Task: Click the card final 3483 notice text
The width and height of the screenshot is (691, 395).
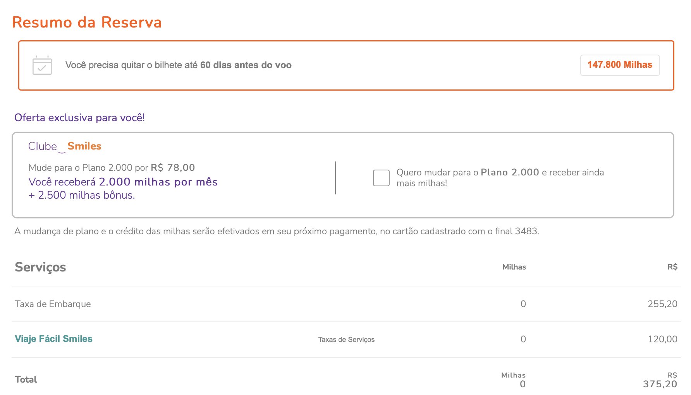Action: [277, 231]
